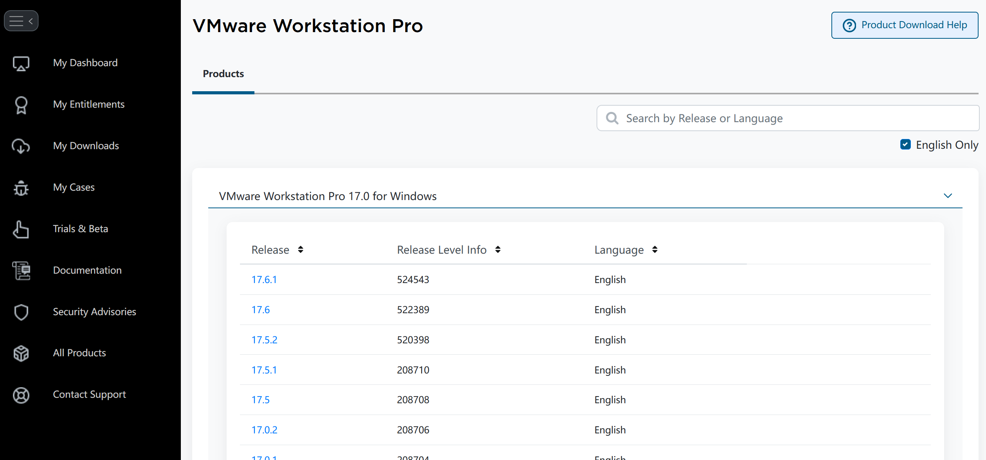Image resolution: width=986 pixels, height=460 pixels.
Task: Click the Language column header text
Action: tap(619, 250)
